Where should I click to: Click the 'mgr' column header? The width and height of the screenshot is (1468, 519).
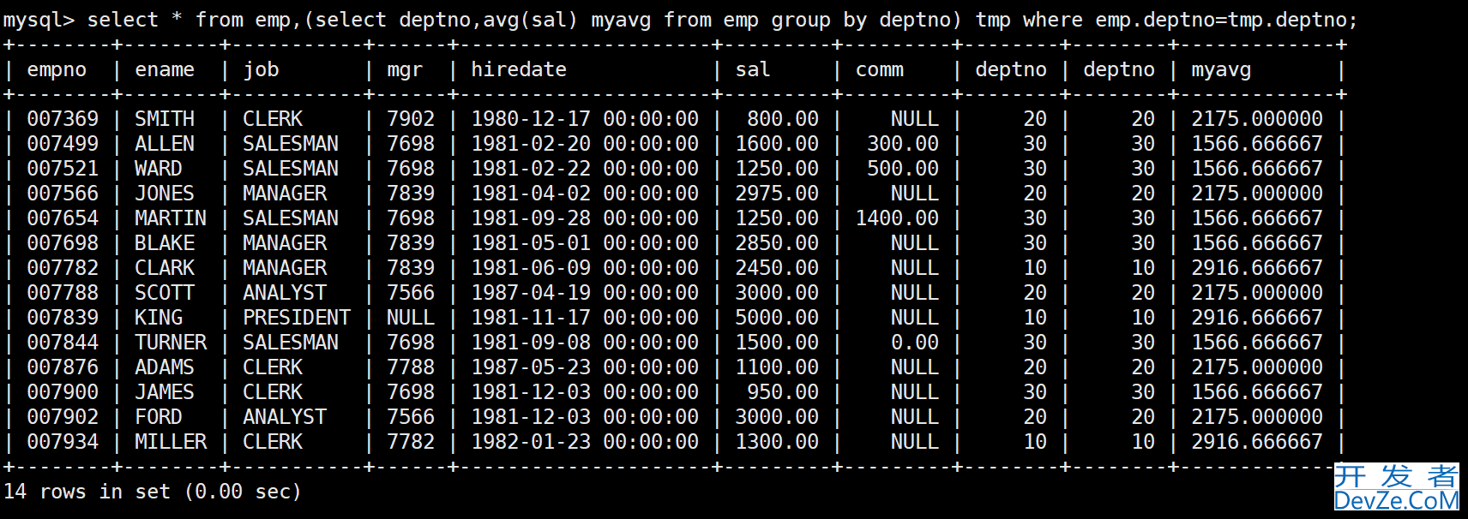point(405,69)
